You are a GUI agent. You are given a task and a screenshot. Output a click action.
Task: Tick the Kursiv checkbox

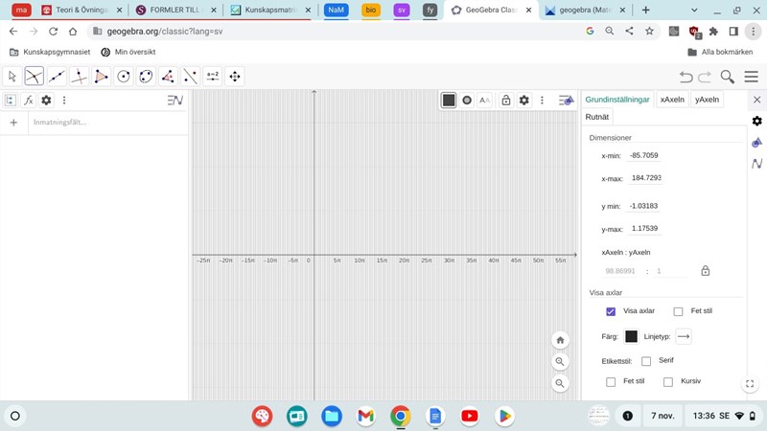[668, 382]
